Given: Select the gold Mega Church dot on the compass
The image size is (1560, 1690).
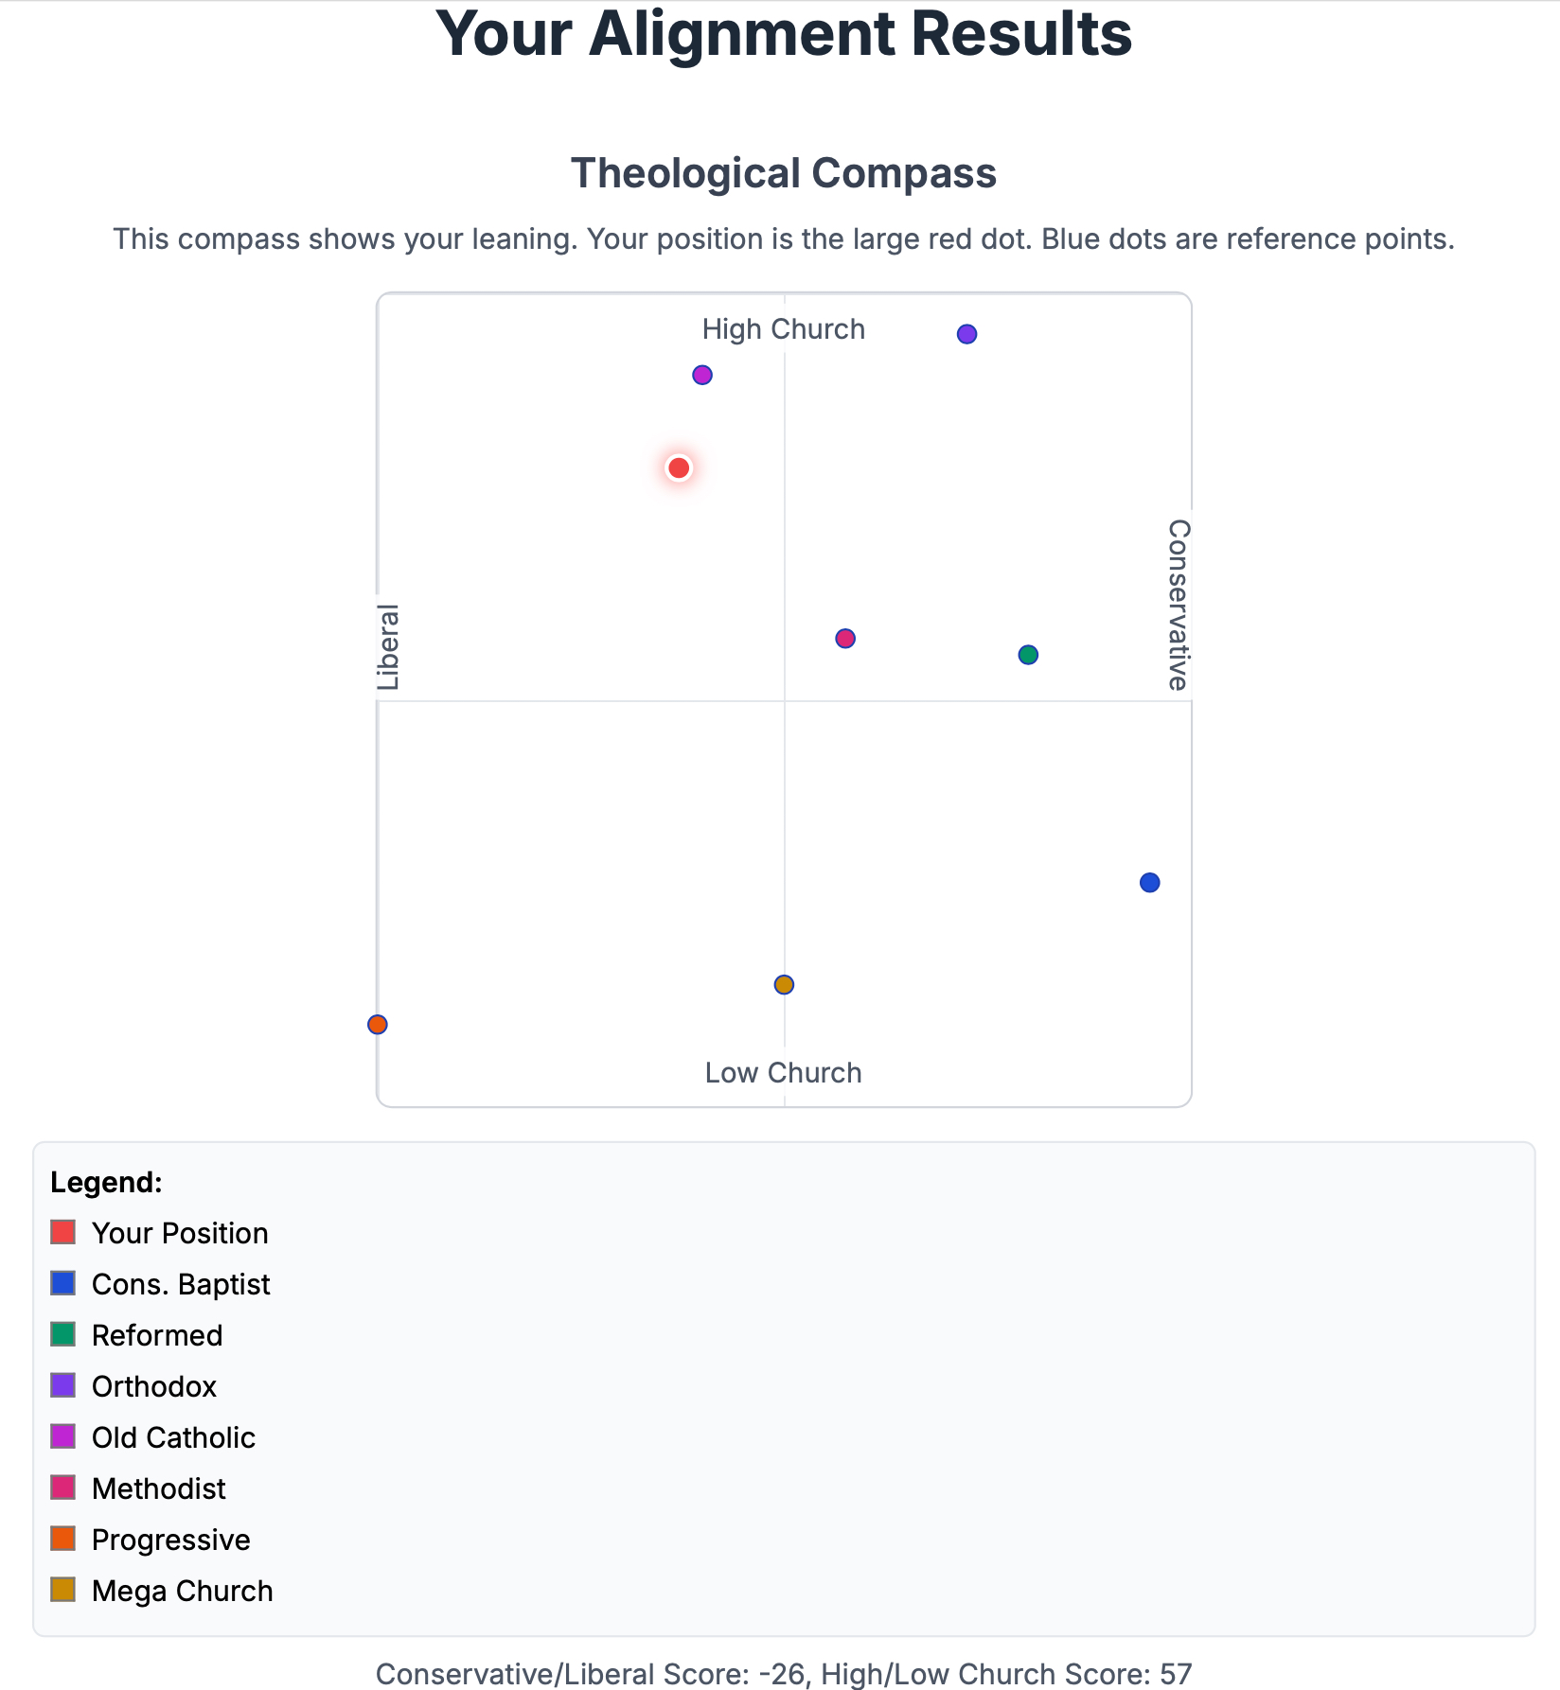Looking at the screenshot, I should [784, 985].
